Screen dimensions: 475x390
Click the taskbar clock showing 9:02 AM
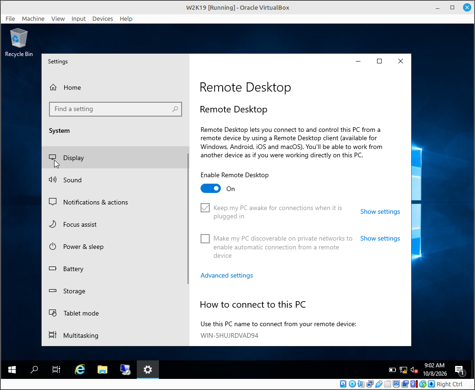[434, 369]
